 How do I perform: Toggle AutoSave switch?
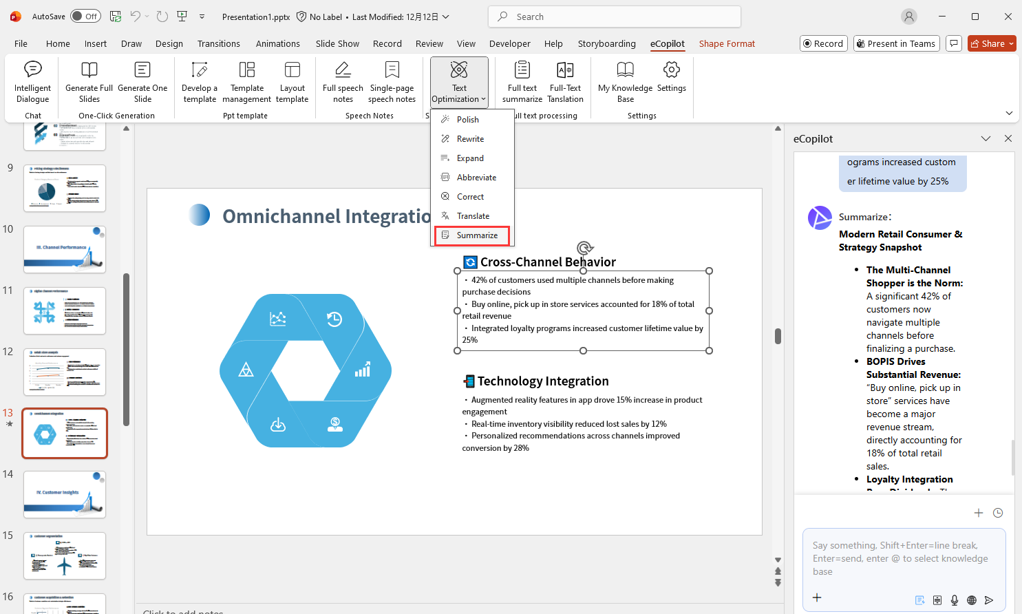pos(85,17)
